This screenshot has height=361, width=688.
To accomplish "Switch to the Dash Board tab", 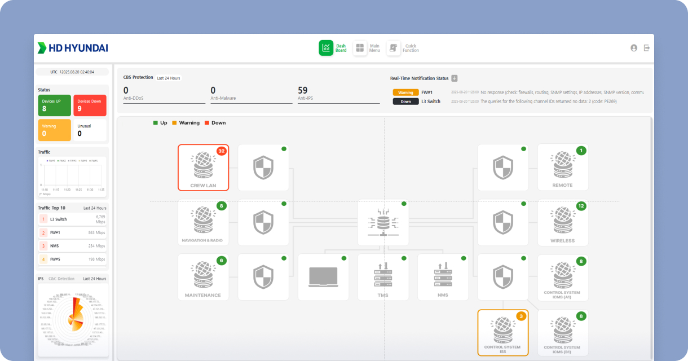I will 333,48.
